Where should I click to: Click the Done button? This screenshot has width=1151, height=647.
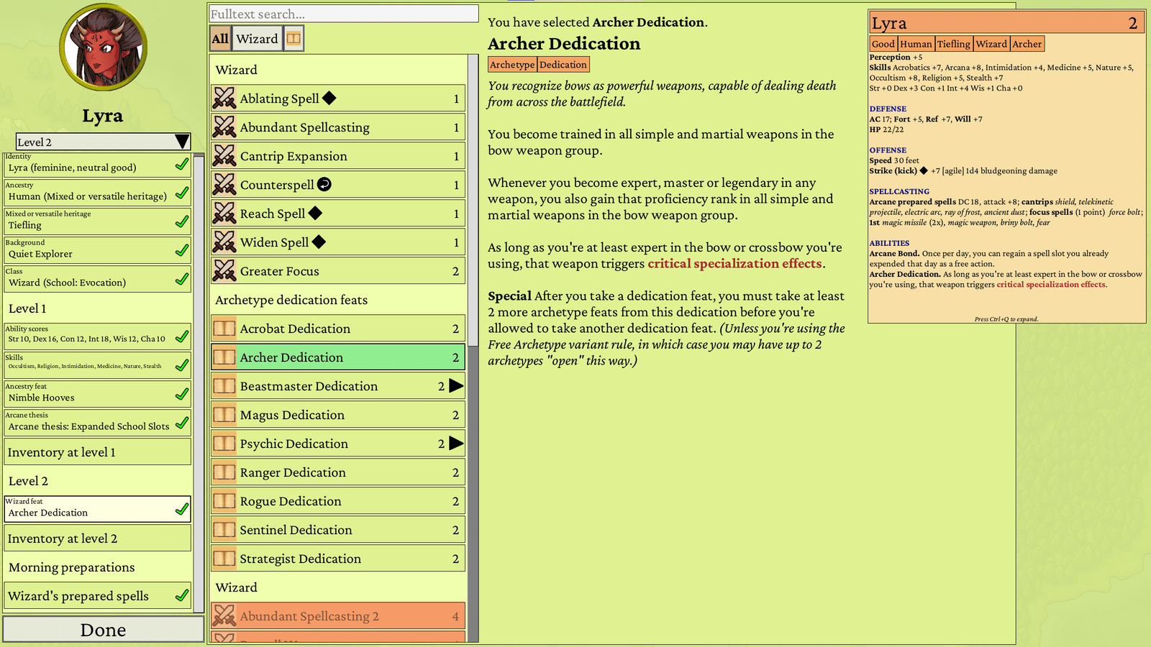[103, 630]
